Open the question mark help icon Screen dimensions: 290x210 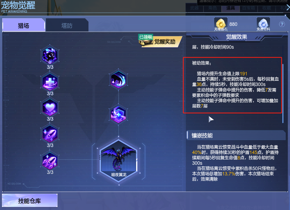(x=282, y=24)
